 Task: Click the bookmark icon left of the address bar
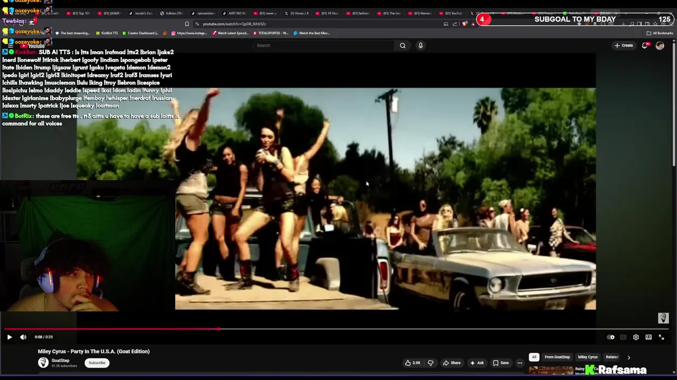[187, 24]
